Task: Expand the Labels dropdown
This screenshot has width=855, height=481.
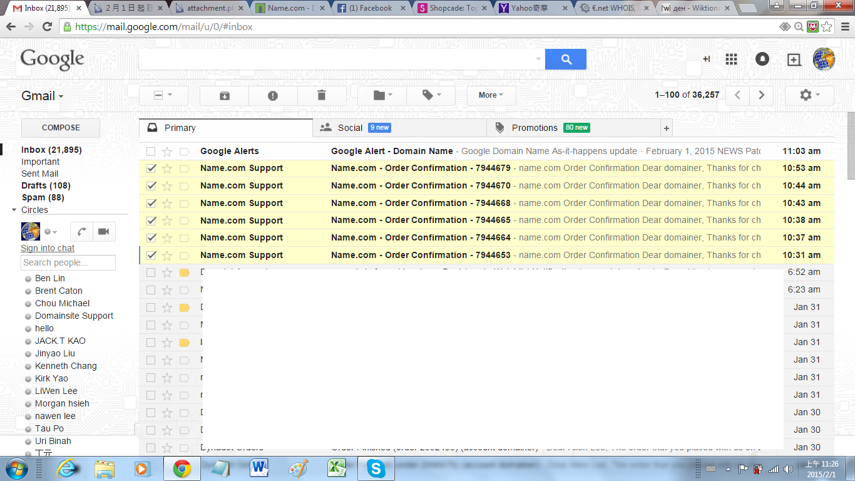Action: 431,95
